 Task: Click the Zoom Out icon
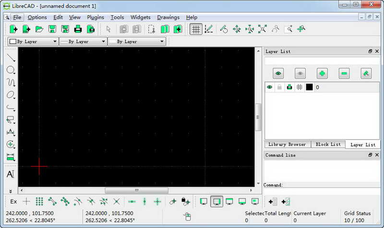(x=250, y=29)
